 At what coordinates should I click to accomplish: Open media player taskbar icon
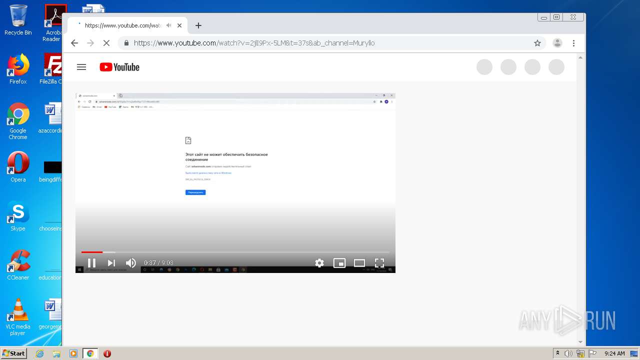(73, 353)
